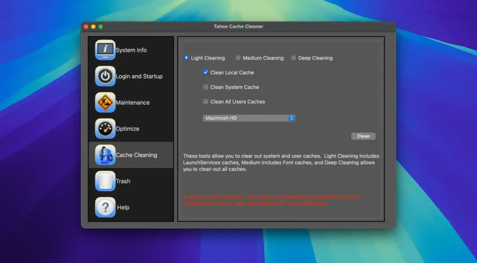Viewport: 477px width, 263px height.
Task: Tick the Clean All Users Caches checkbox
Action: (206, 101)
